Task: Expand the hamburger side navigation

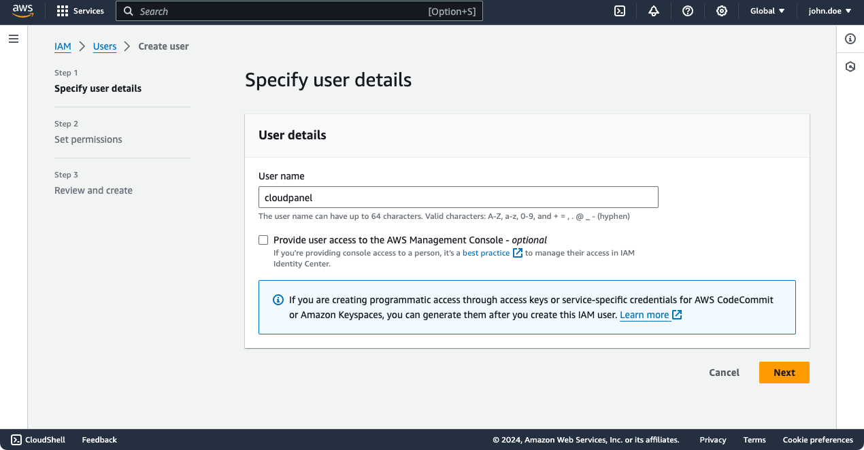Action: point(14,39)
